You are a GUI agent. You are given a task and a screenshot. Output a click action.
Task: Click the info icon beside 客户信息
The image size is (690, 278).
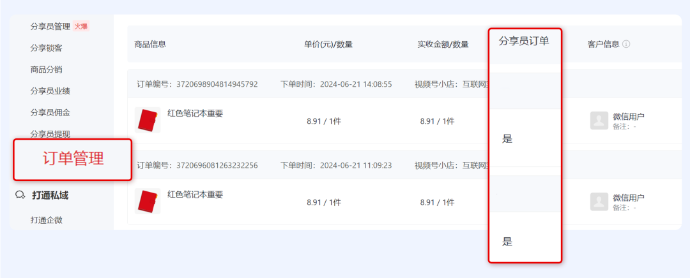click(626, 45)
